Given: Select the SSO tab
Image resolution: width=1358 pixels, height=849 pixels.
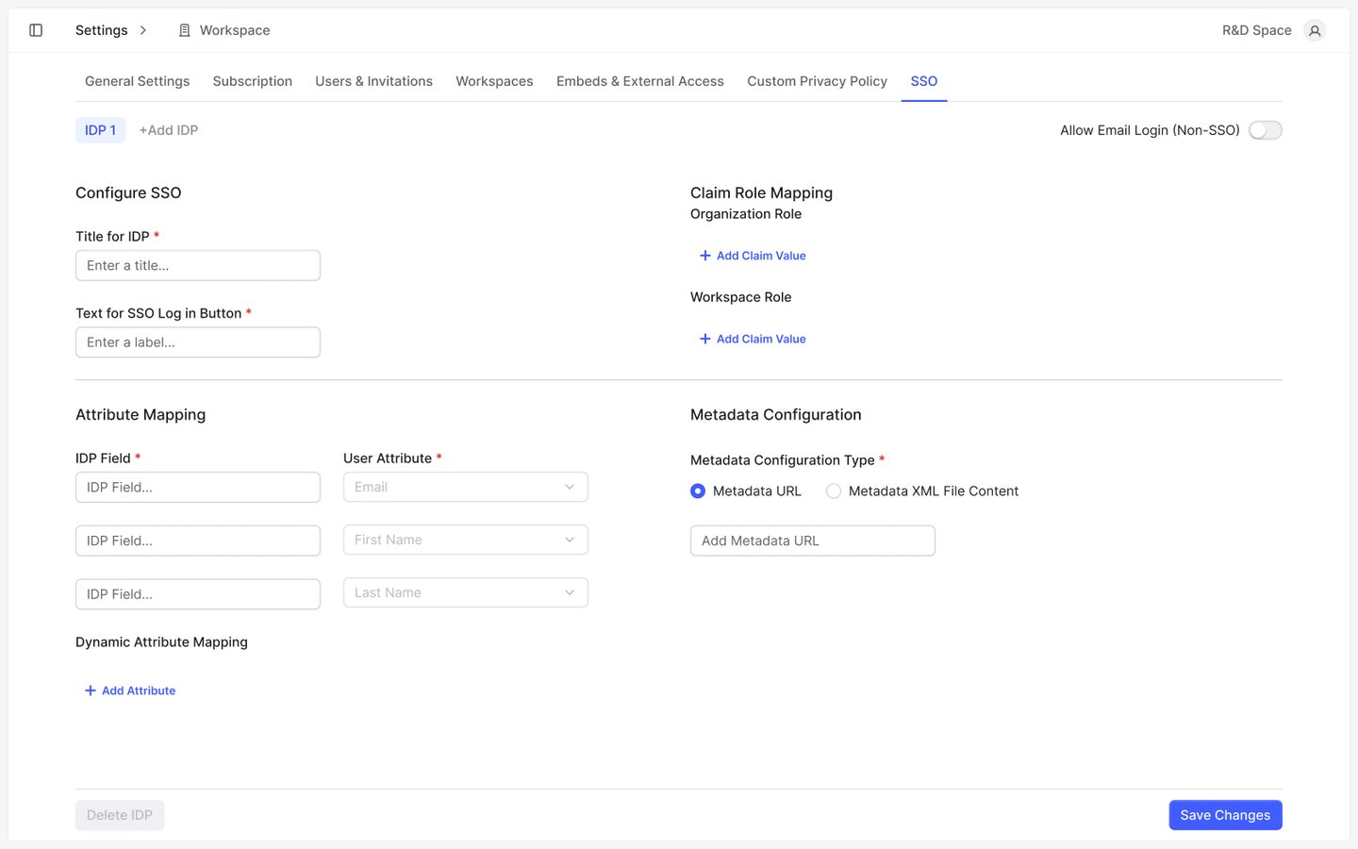Looking at the screenshot, I should pyautogui.click(x=924, y=81).
